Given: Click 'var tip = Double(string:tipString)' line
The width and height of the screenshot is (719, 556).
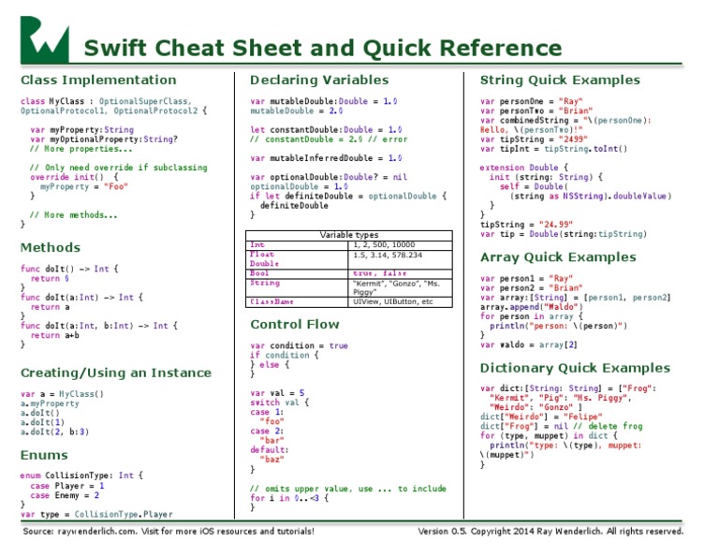Looking at the screenshot, I should pos(564,234).
